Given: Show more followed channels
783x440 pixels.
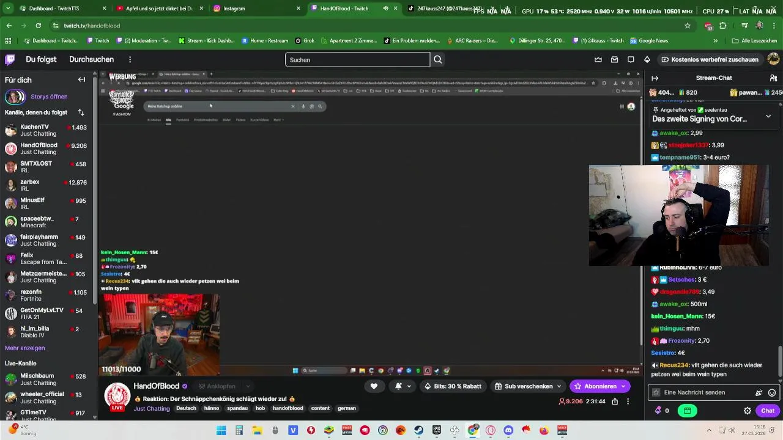Looking at the screenshot, I should point(24,348).
